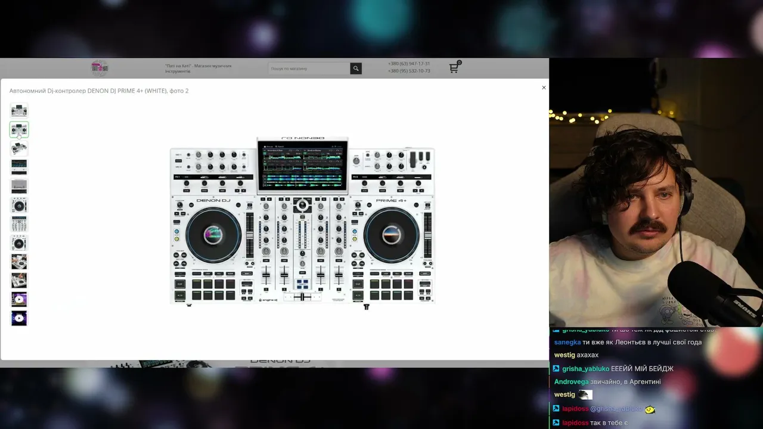This screenshot has width=763, height=429.
Task: Click phone number +380 (63) 947-17-31
Action: (x=409, y=64)
